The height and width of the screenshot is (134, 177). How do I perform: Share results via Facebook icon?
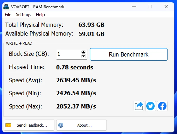point(162,106)
